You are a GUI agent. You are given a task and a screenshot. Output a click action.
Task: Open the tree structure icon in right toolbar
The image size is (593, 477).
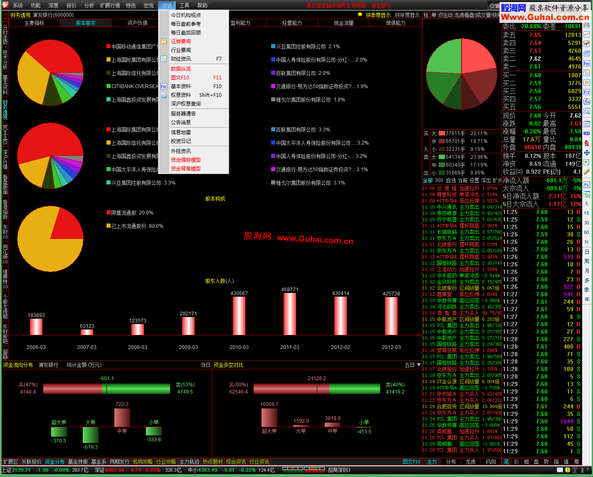586,73
